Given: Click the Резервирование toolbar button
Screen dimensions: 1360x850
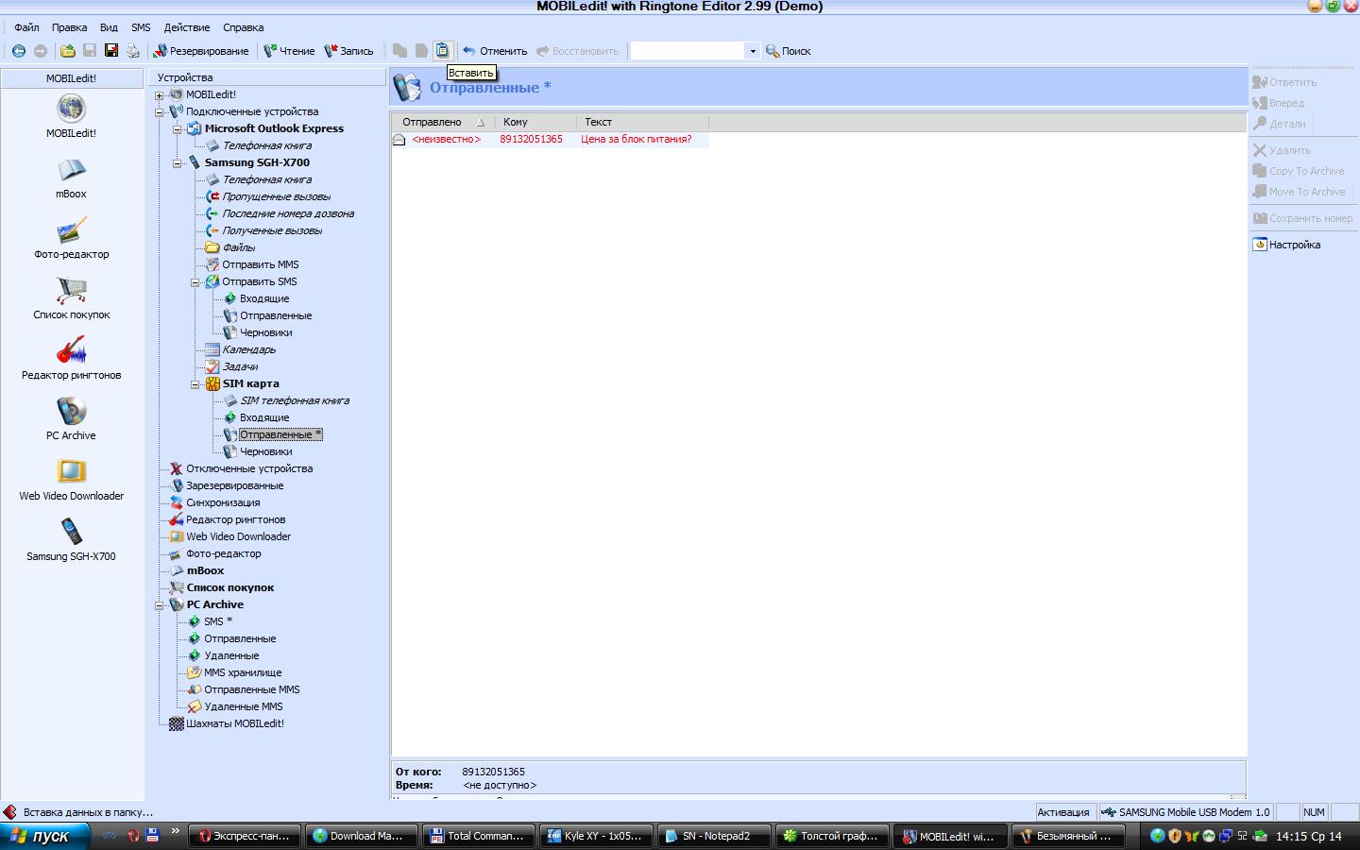Looking at the screenshot, I should (201, 51).
